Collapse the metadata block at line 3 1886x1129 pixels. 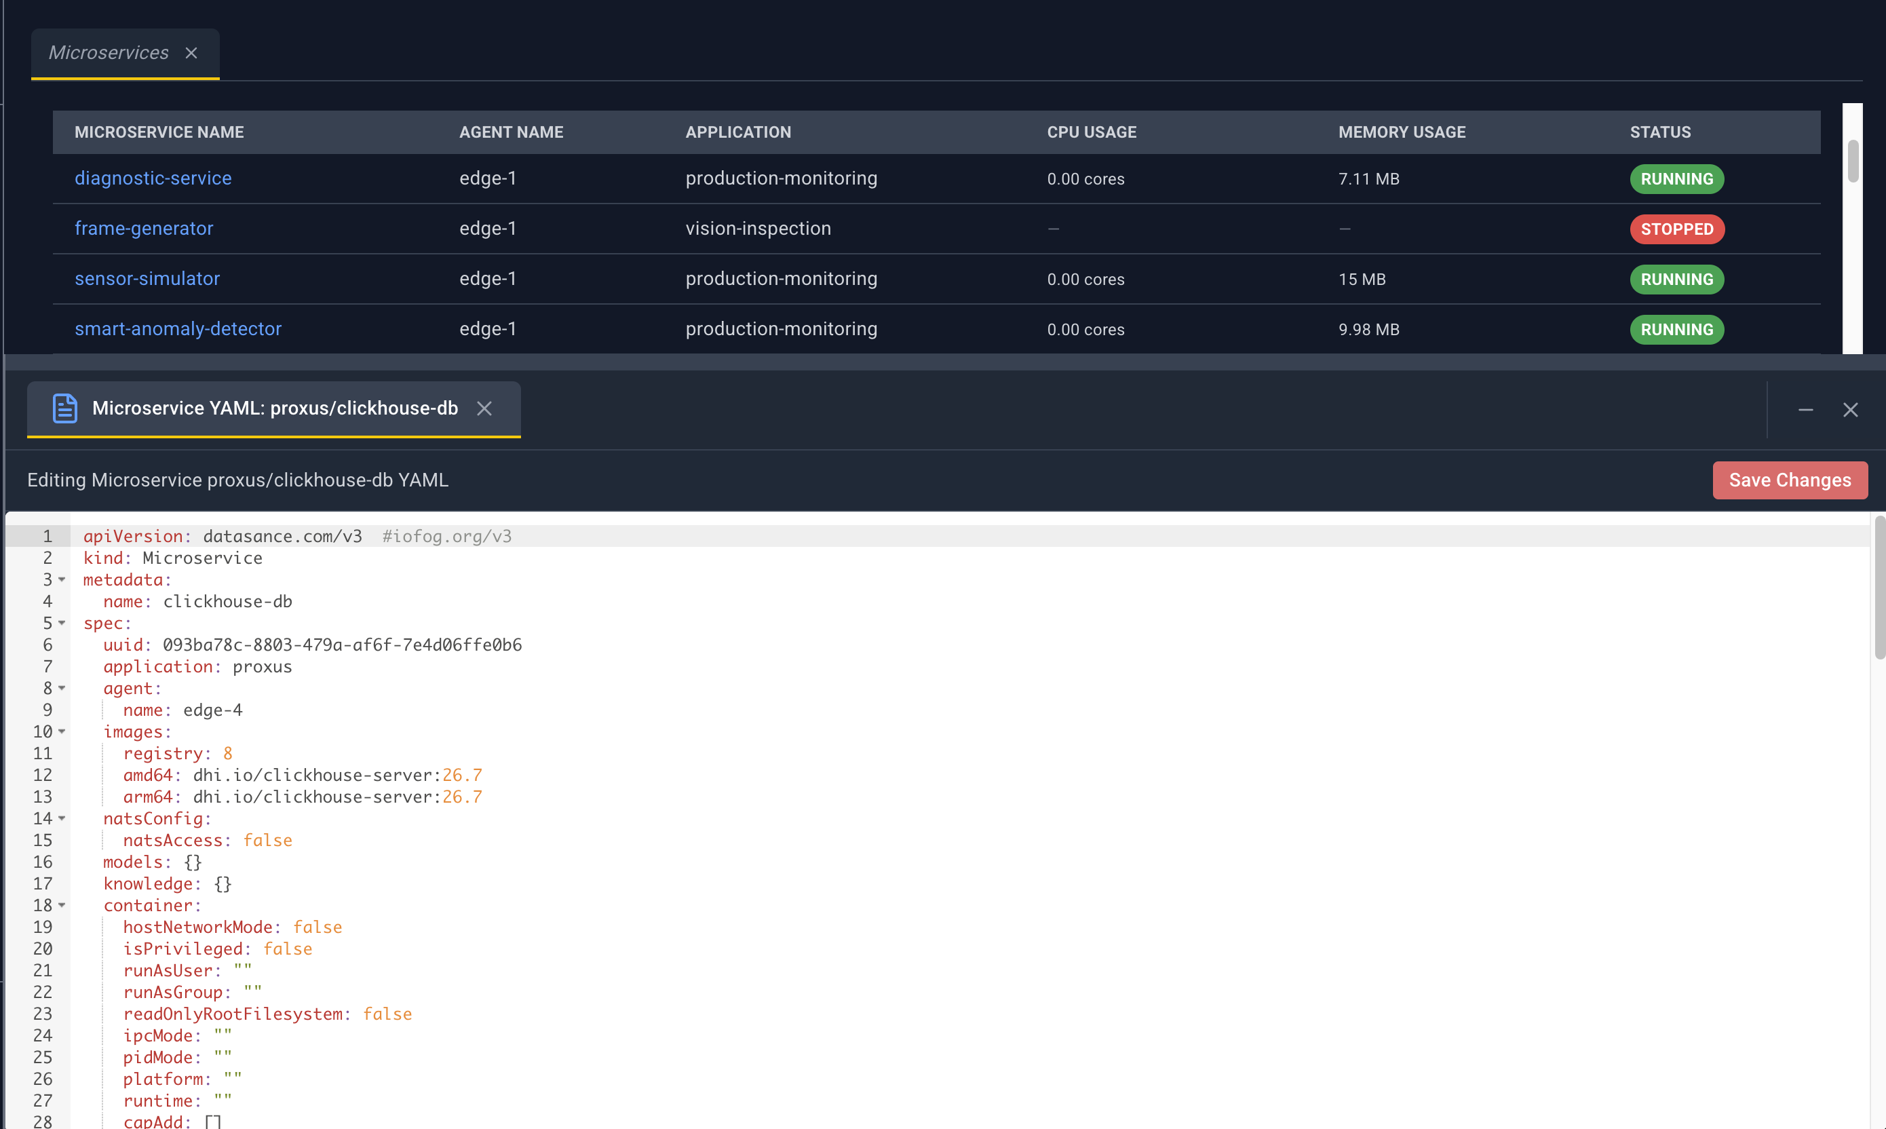coord(62,579)
